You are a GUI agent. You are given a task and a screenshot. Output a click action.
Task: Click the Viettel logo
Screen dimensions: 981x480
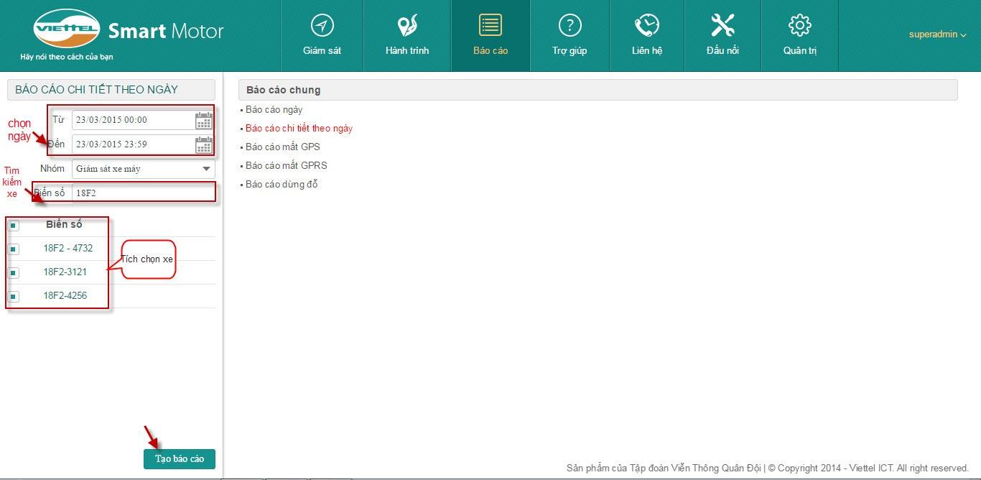tap(66, 29)
